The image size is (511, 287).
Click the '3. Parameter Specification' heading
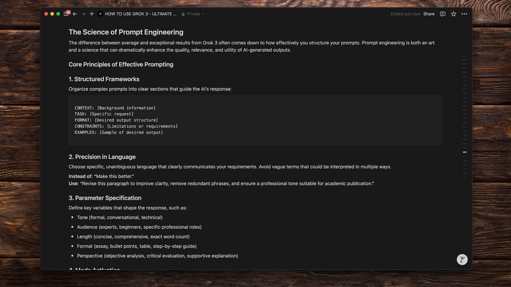[105, 198]
